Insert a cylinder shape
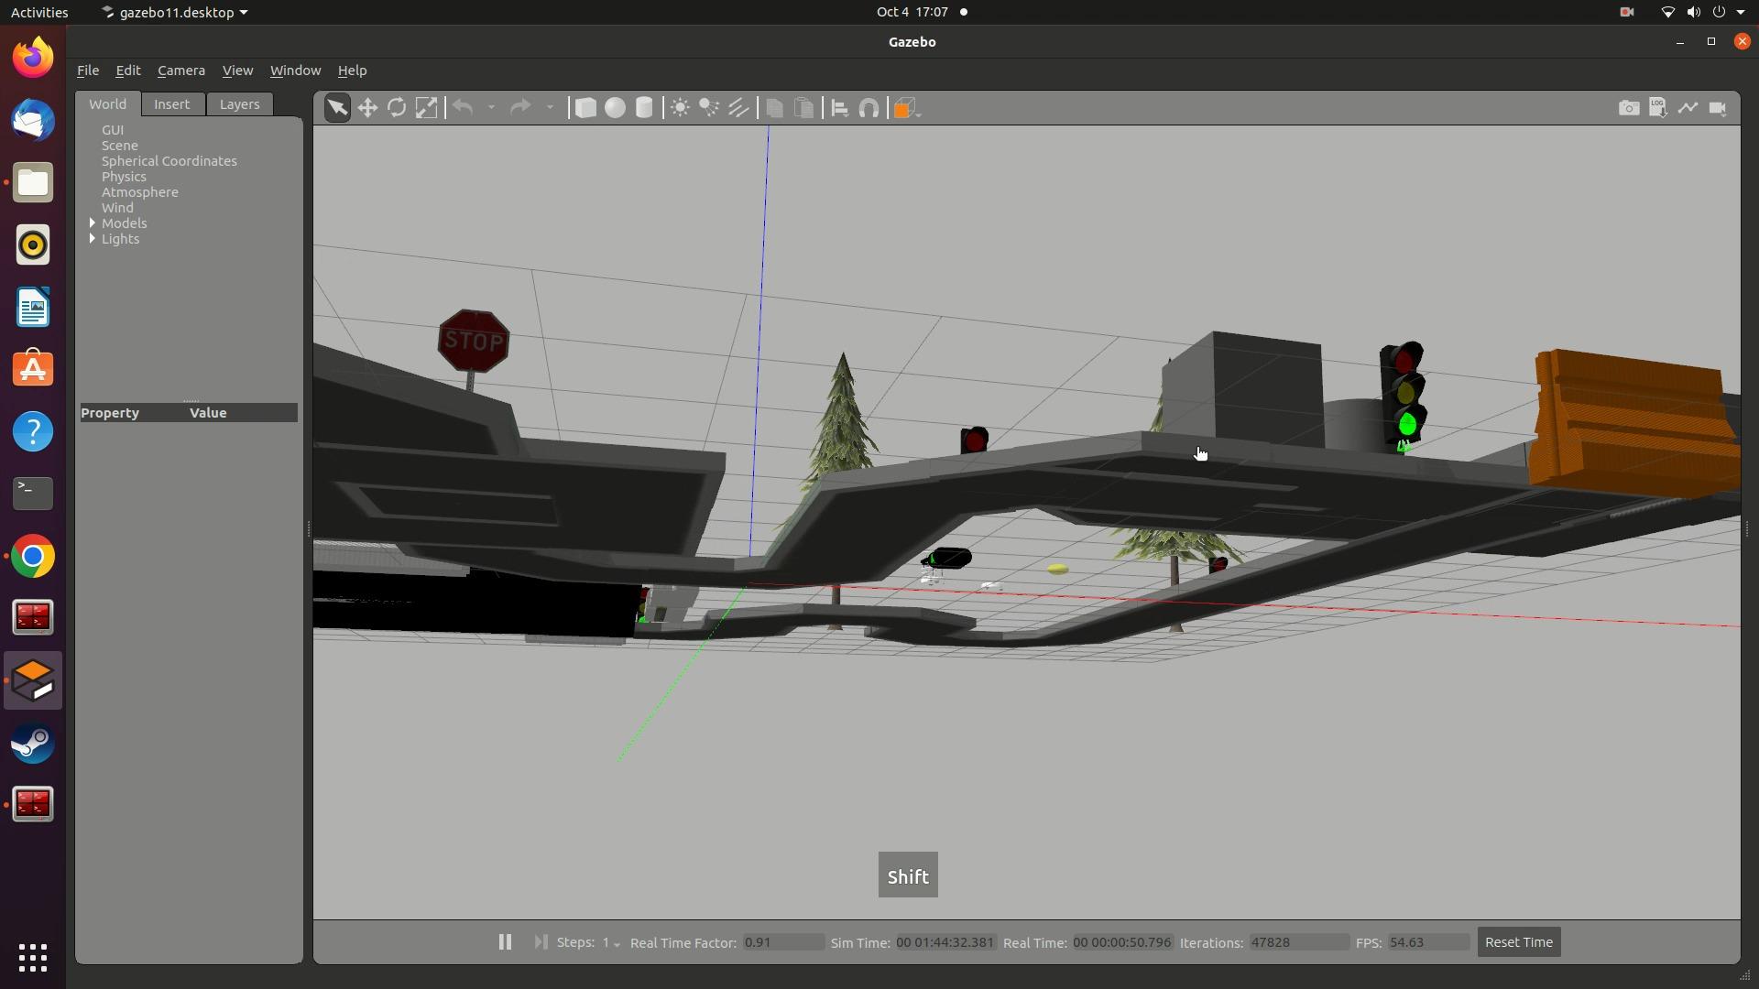 (x=644, y=108)
